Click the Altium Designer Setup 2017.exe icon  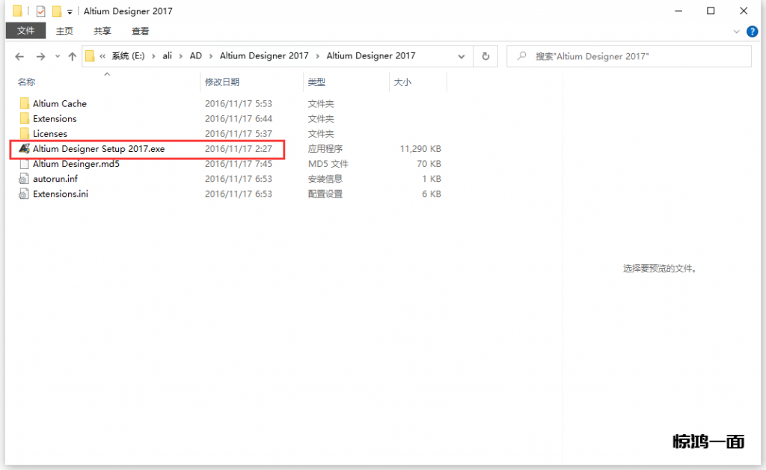[x=25, y=149]
